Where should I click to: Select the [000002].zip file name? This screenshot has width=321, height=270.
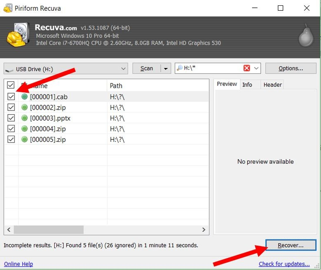pyautogui.click(x=48, y=107)
